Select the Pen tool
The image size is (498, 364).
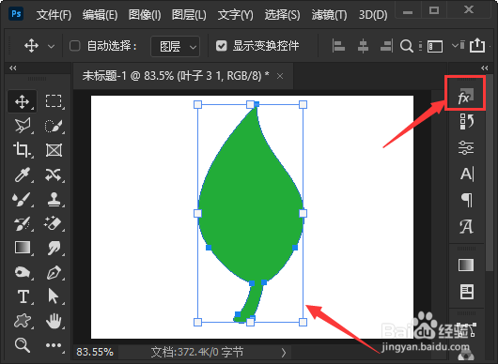(54, 272)
